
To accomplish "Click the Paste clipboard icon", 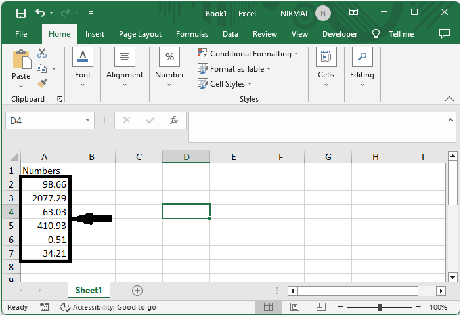I will click(x=21, y=59).
